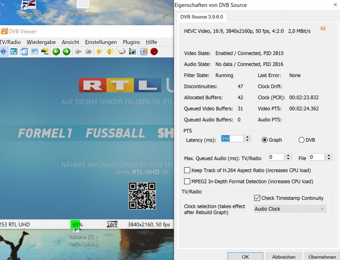340x260 pixels.
Task: Select the DVB Source 3.9.6.0 tab
Action: 202,17
